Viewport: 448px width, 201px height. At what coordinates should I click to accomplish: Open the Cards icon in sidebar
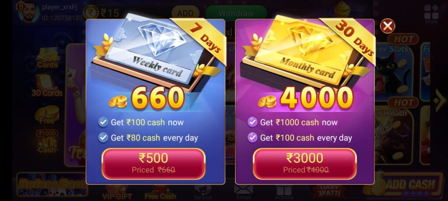pyautogui.click(x=47, y=58)
